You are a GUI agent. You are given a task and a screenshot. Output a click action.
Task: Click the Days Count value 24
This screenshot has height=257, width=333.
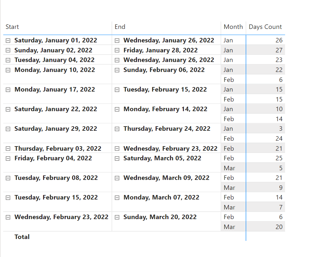point(279,138)
